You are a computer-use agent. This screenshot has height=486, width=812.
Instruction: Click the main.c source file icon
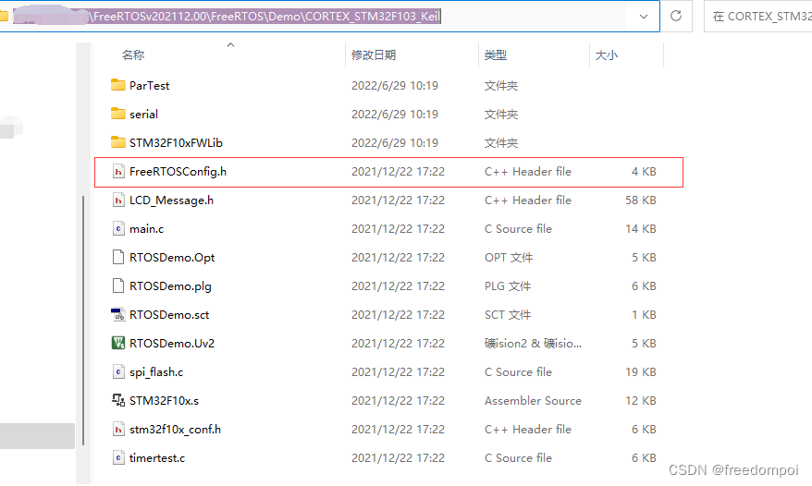click(118, 228)
